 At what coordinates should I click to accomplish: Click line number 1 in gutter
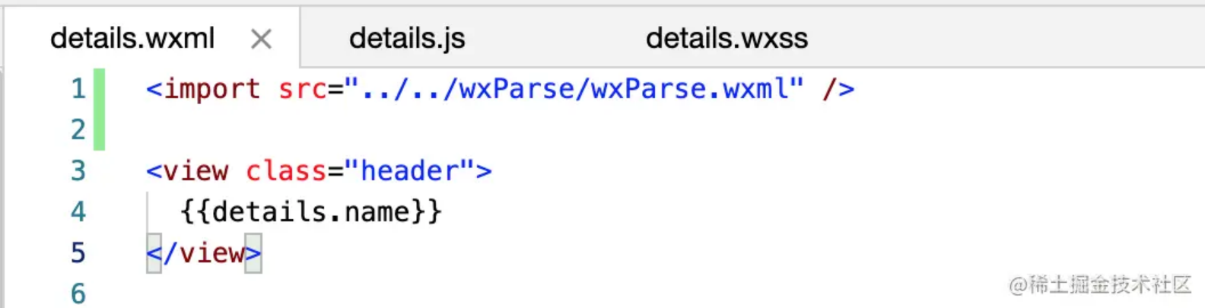pyautogui.click(x=78, y=89)
